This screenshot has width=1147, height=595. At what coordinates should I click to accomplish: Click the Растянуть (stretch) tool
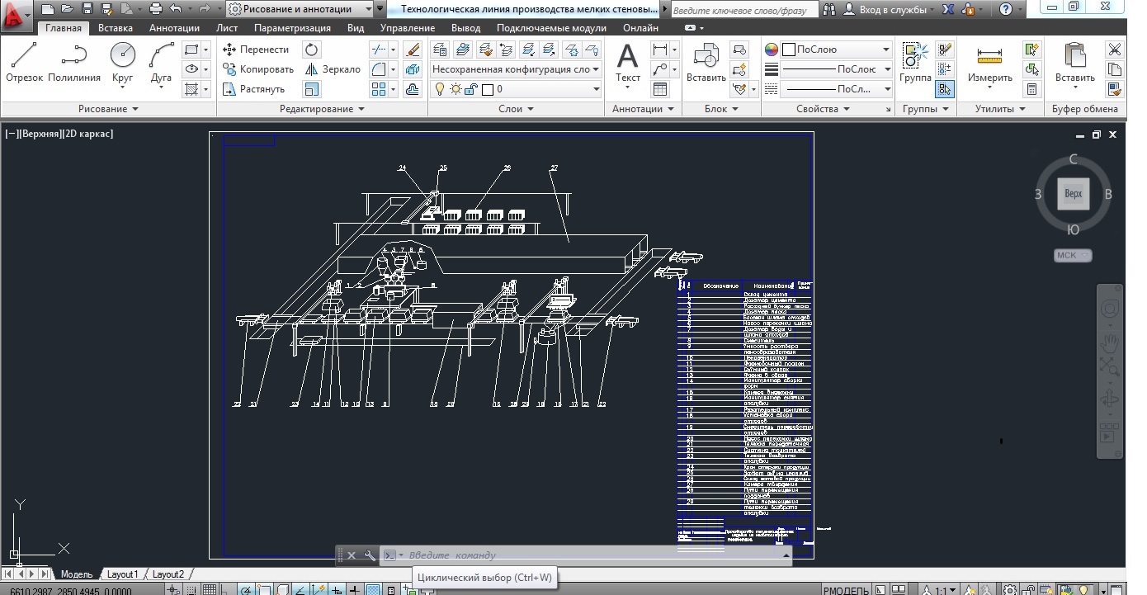tap(254, 89)
